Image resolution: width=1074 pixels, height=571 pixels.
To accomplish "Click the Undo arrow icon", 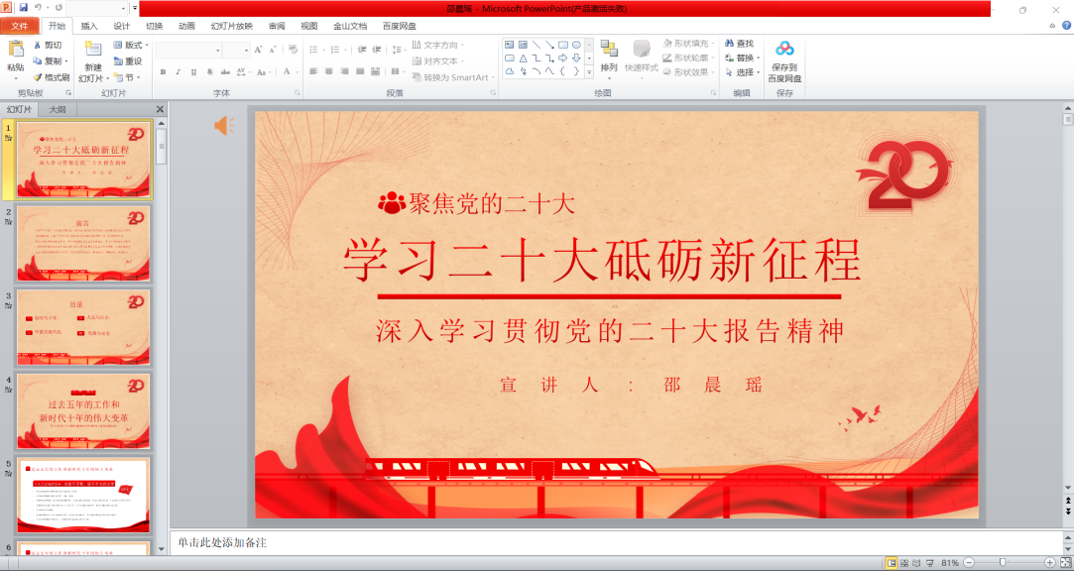I will click(x=39, y=8).
